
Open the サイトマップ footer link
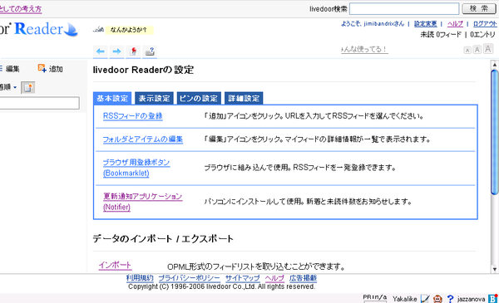(x=243, y=278)
